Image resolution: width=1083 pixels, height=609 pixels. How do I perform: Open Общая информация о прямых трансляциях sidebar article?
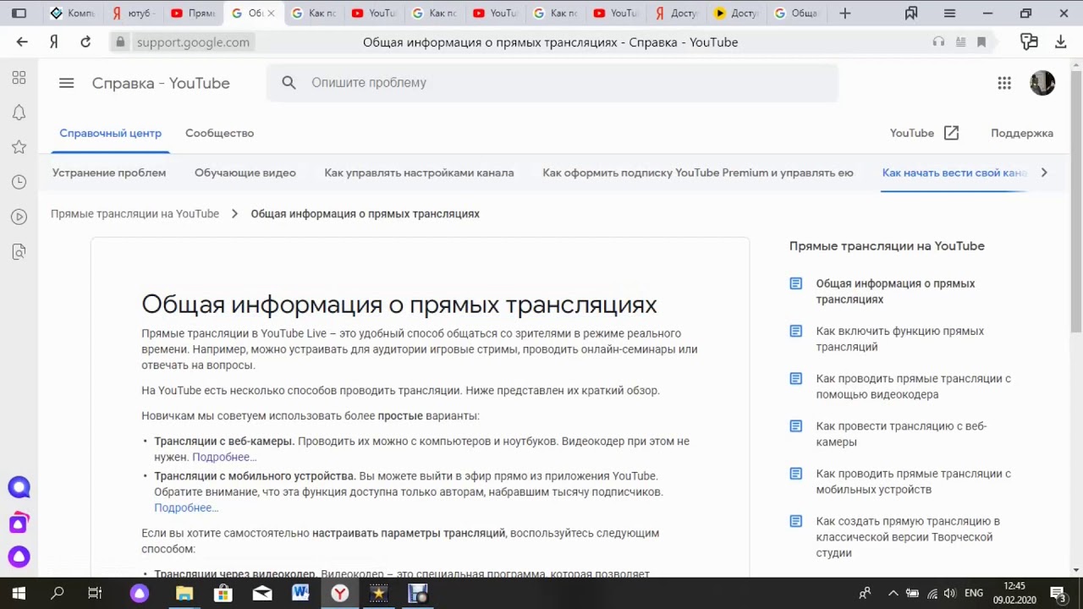click(895, 292)
